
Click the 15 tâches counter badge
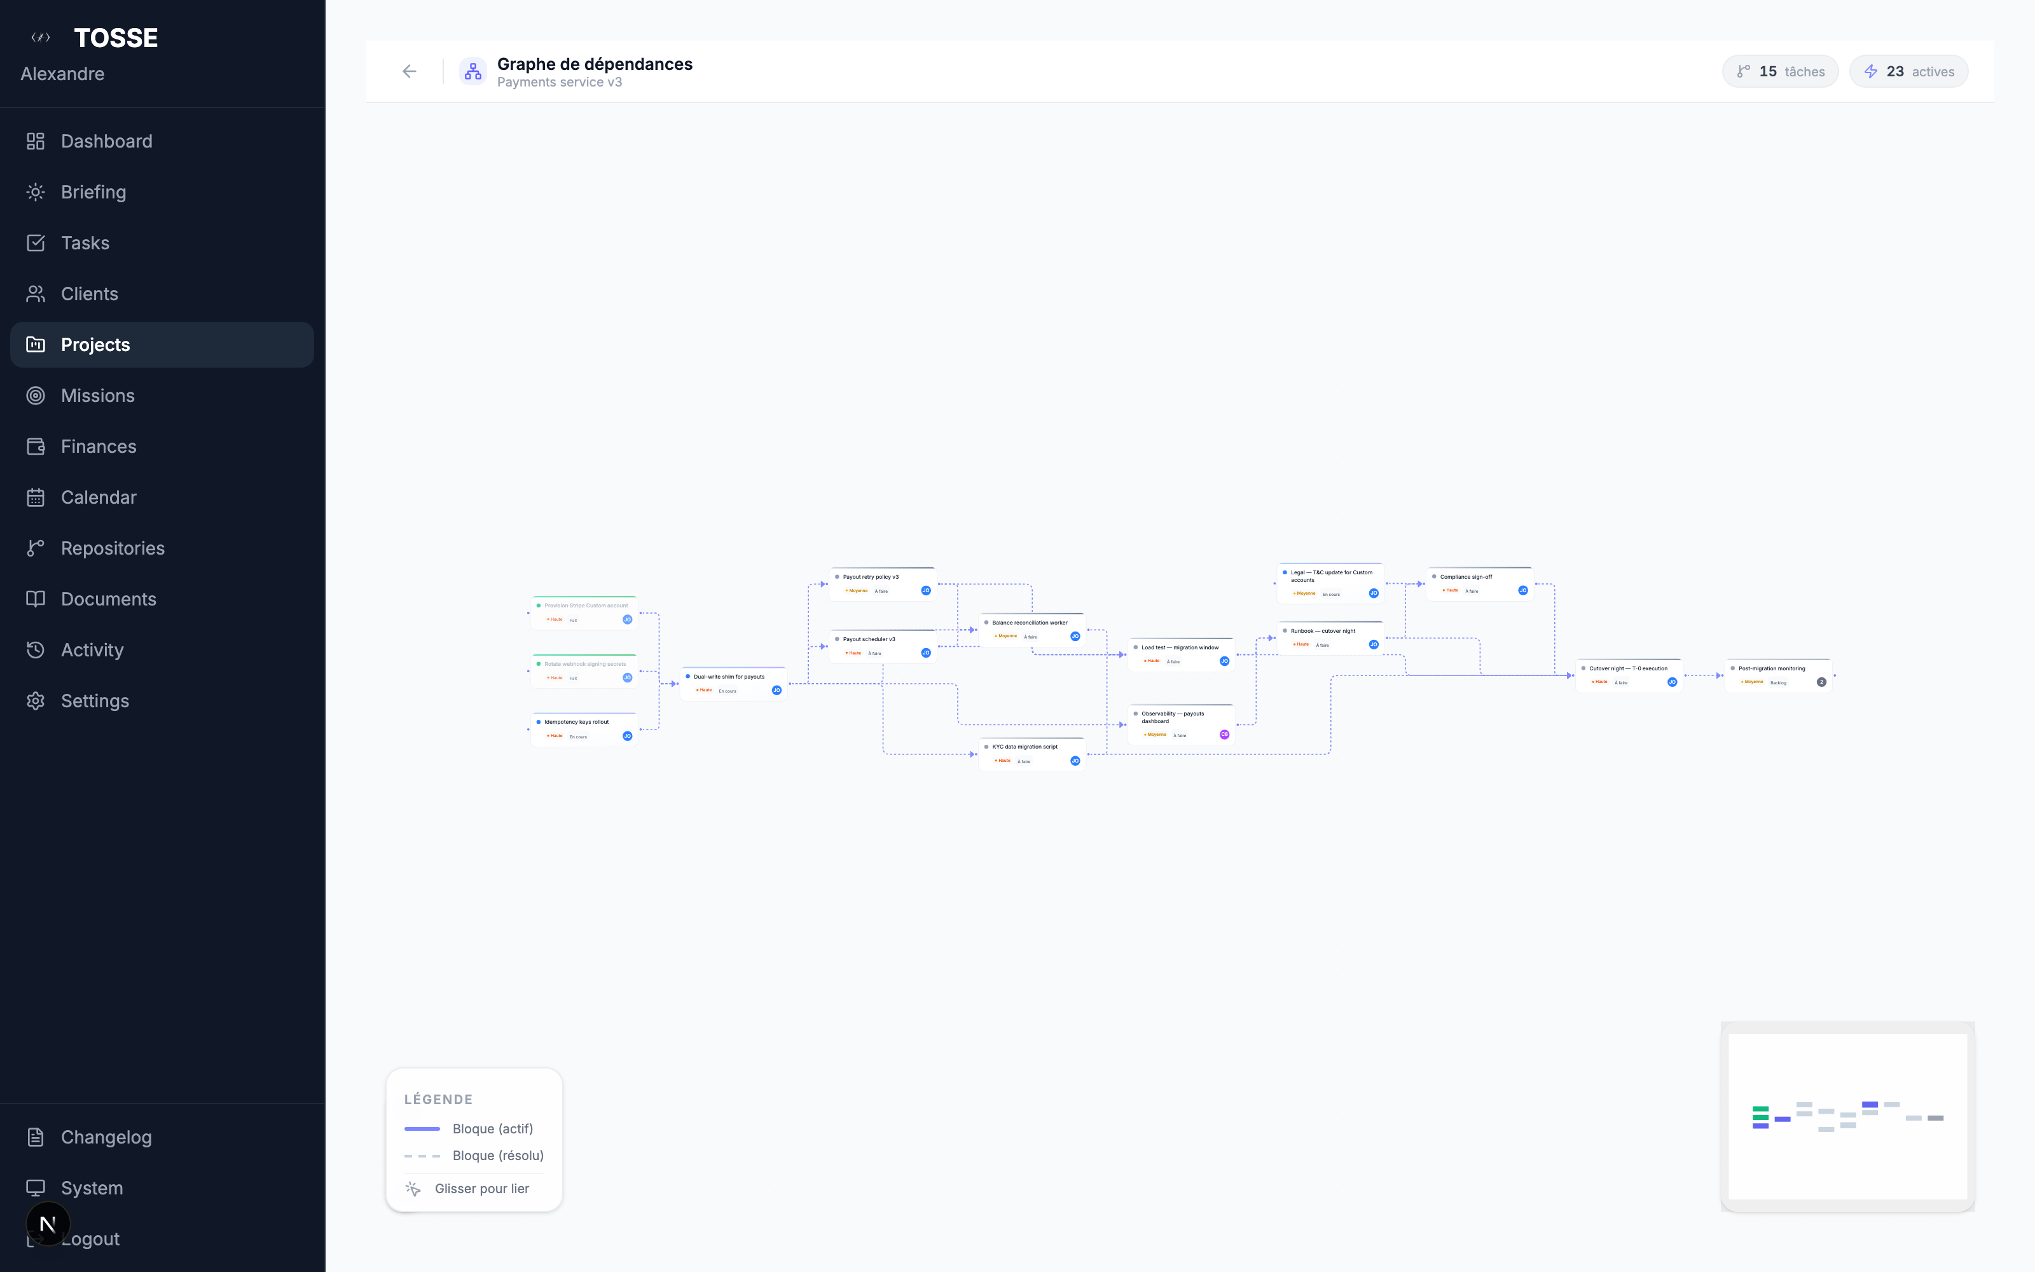click(1780, 71)
